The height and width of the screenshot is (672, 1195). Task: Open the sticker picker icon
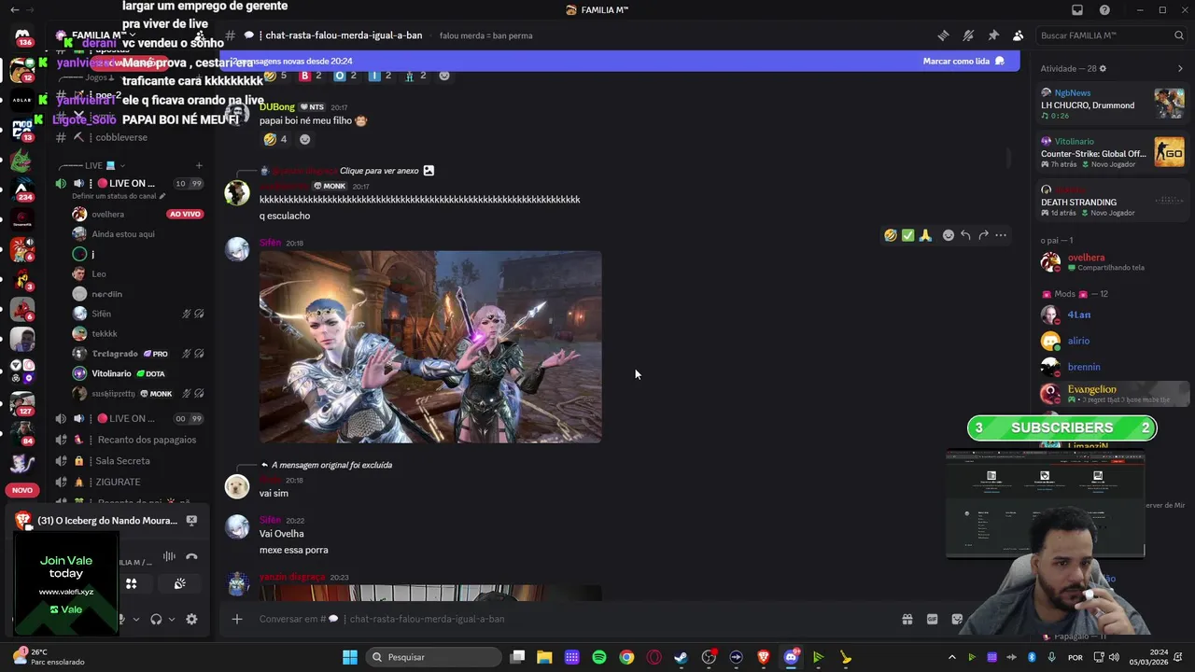pos(957,619)
